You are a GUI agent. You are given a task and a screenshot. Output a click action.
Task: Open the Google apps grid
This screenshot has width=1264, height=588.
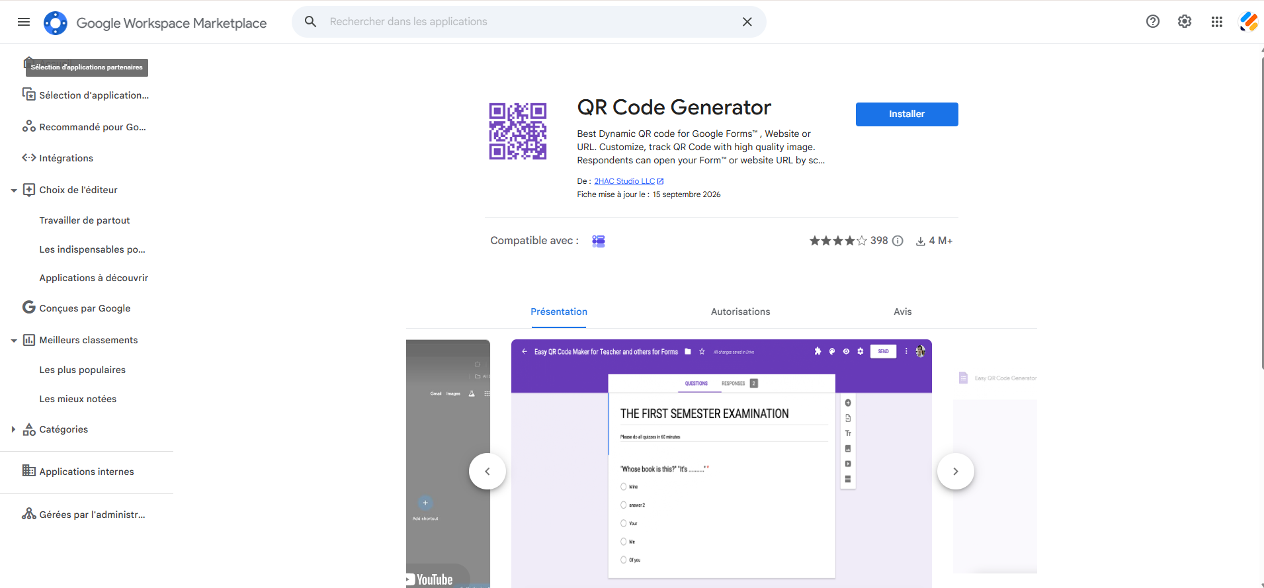pyautogui.click(x=1217, y=22)
